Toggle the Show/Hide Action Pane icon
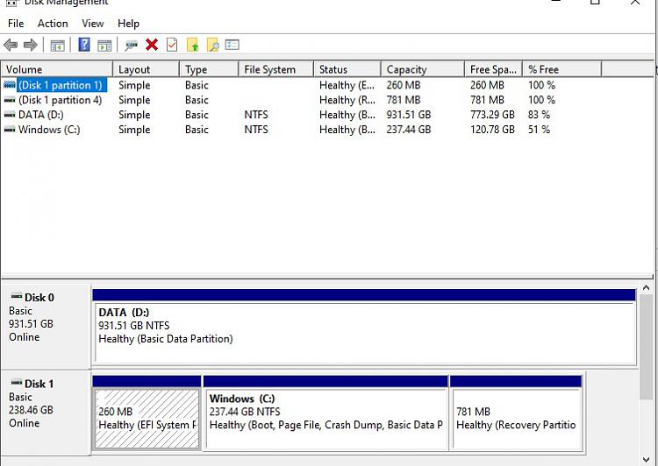Viewport: 658px width, 466px height. coord(104,46)
